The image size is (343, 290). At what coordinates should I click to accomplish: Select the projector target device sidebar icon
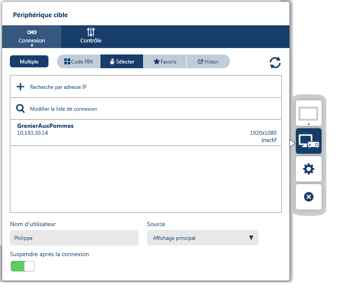click(308, 141)
